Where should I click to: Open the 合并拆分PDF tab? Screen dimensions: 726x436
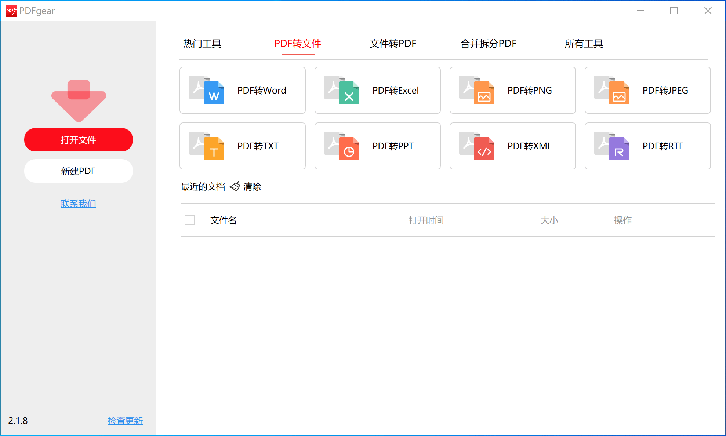click(488, 44)
